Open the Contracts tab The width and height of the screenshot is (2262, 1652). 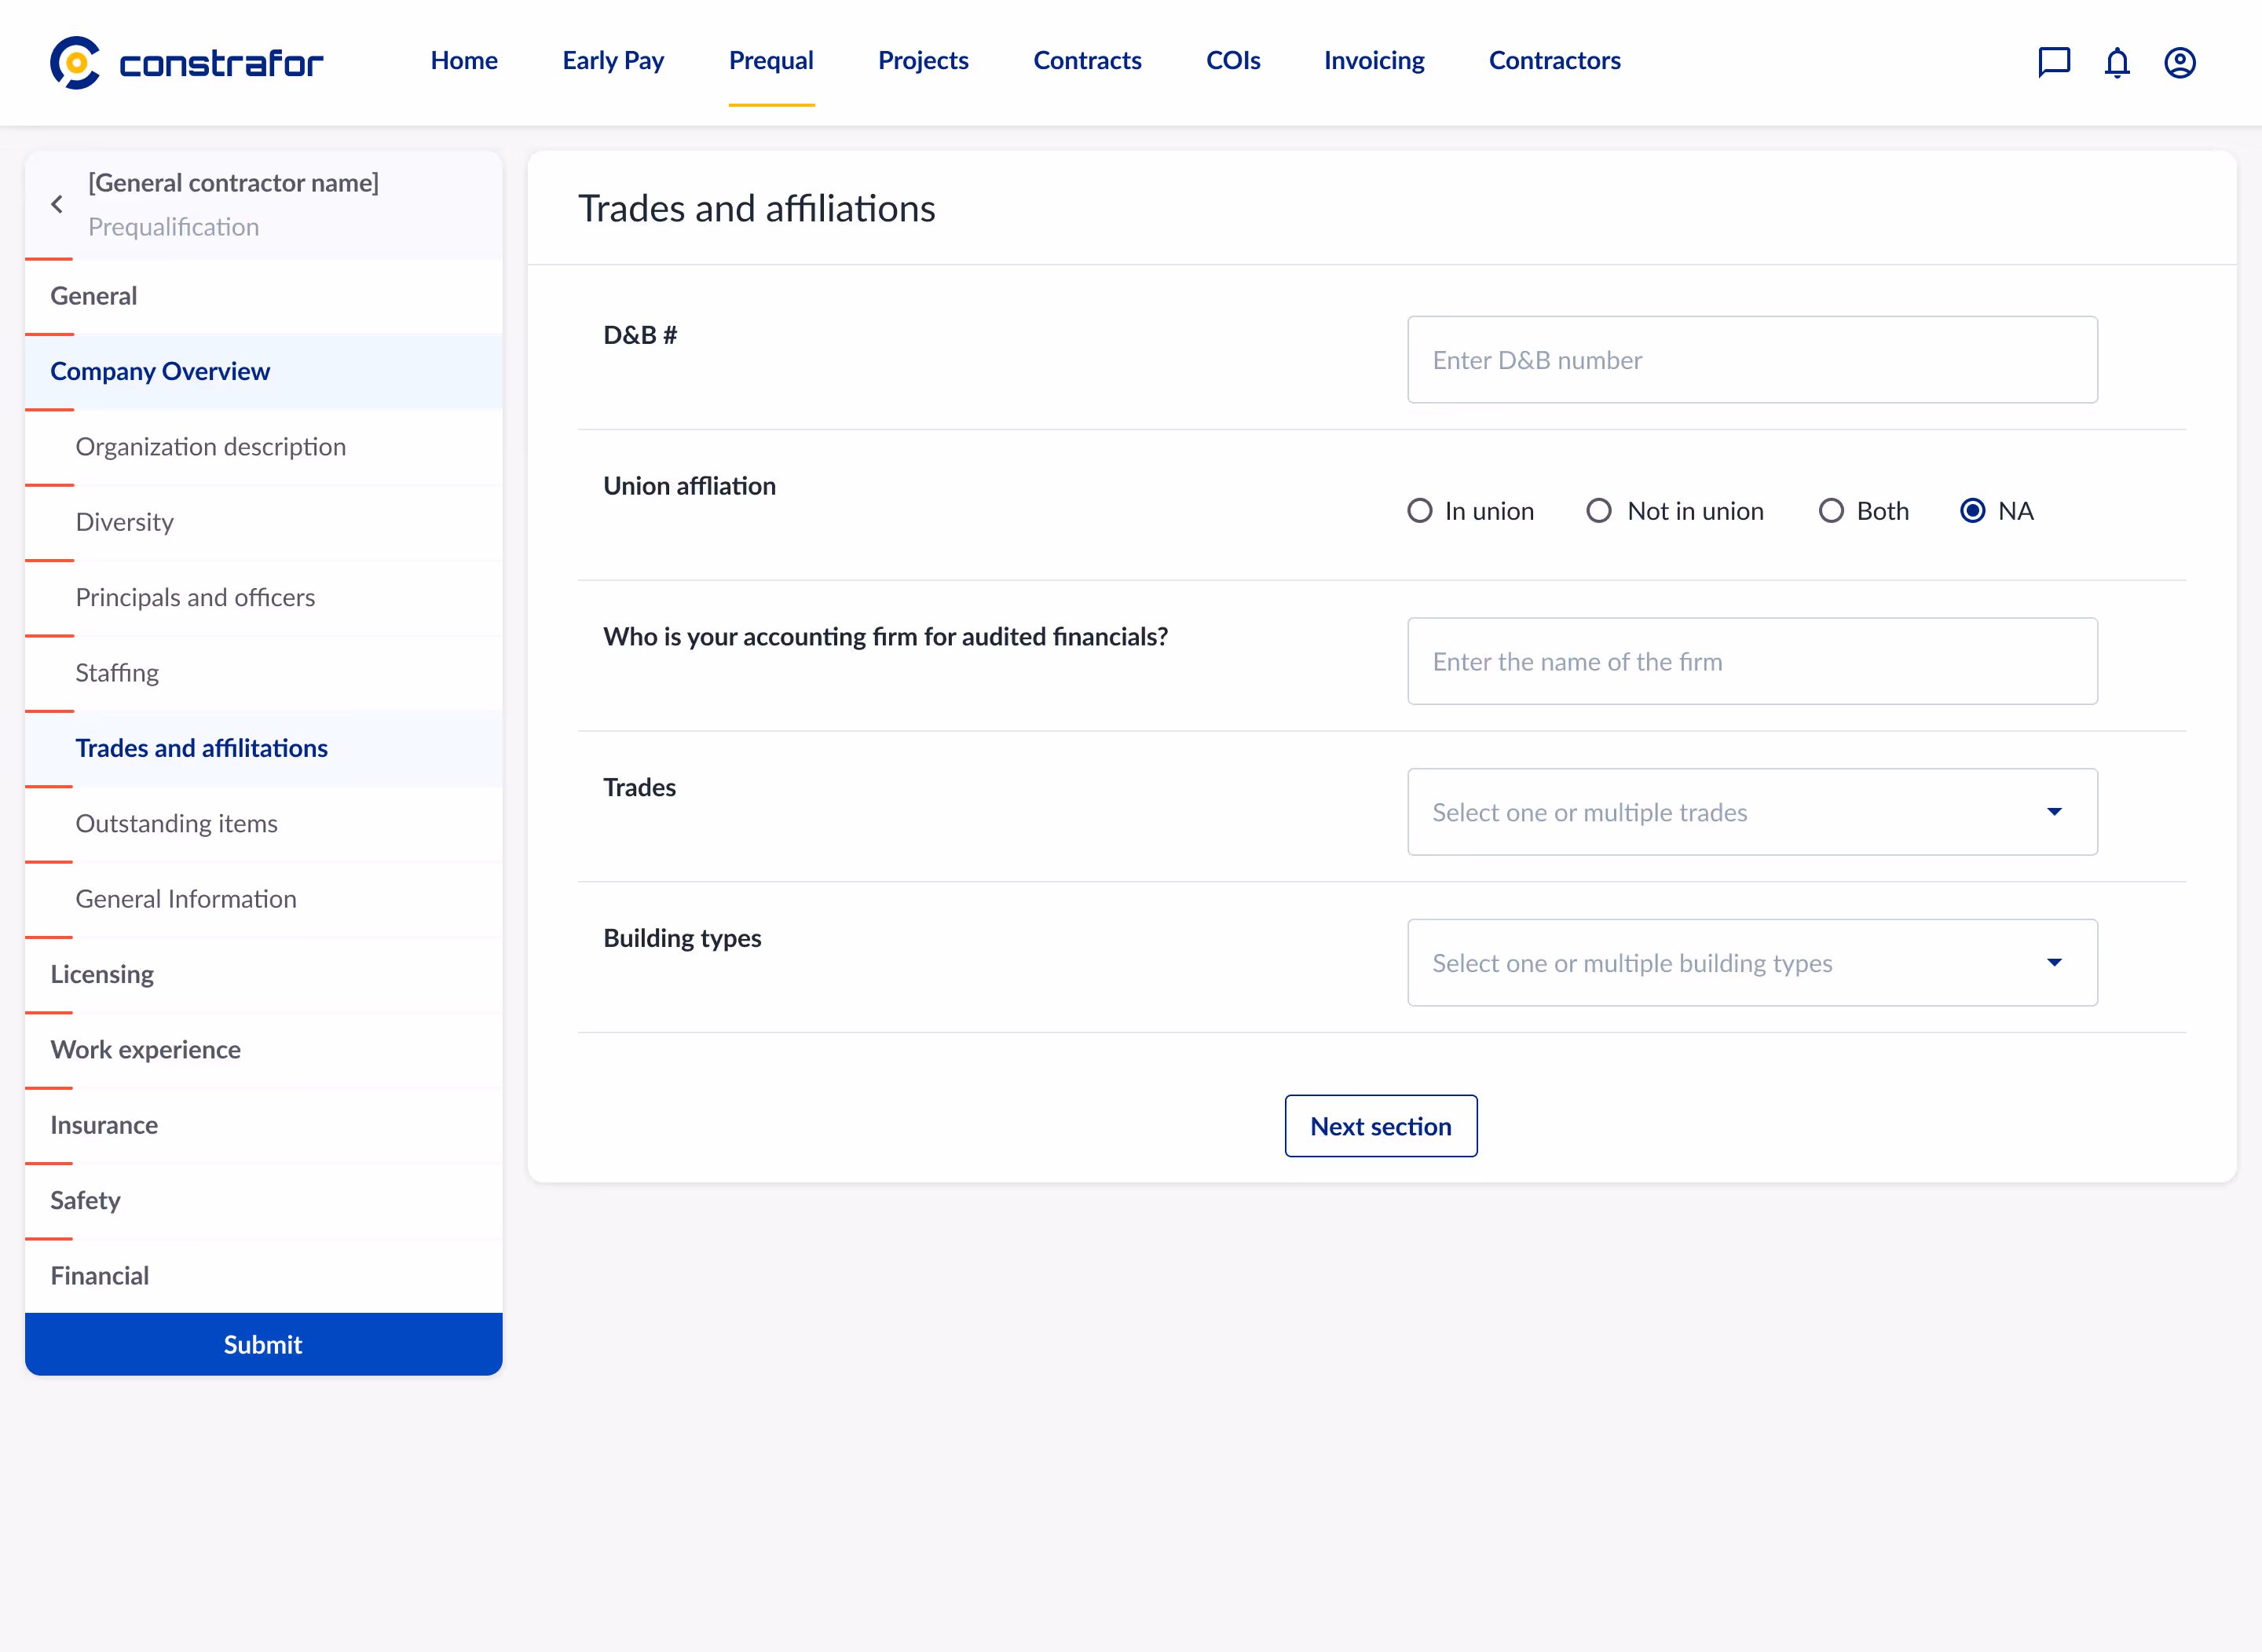[1088, 61]
